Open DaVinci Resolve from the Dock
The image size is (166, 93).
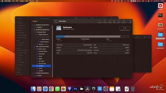(88, 89)
